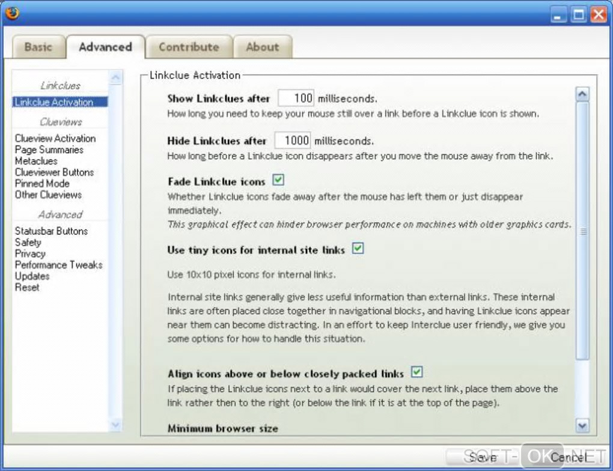Viewport: 613px width, 471px height.
Task: Open Clueview Activation settings
Action: (x=55, y=138)
